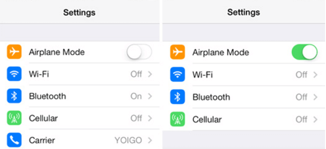The image size is (326, 149).
Task: Click the Wi-Fi icon in left panel
Action: tap(14, 74)
